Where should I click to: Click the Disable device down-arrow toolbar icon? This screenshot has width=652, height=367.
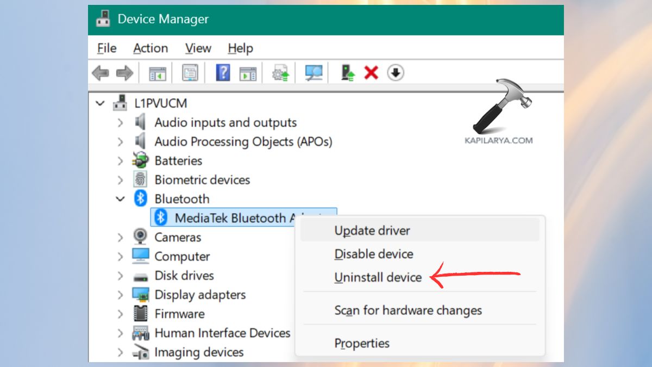pos(396,72)
